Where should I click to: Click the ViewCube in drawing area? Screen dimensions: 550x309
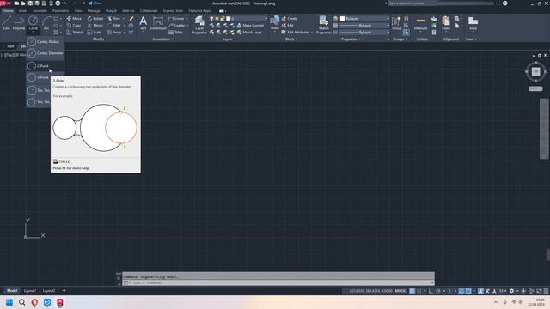click(x=535, y=71)
